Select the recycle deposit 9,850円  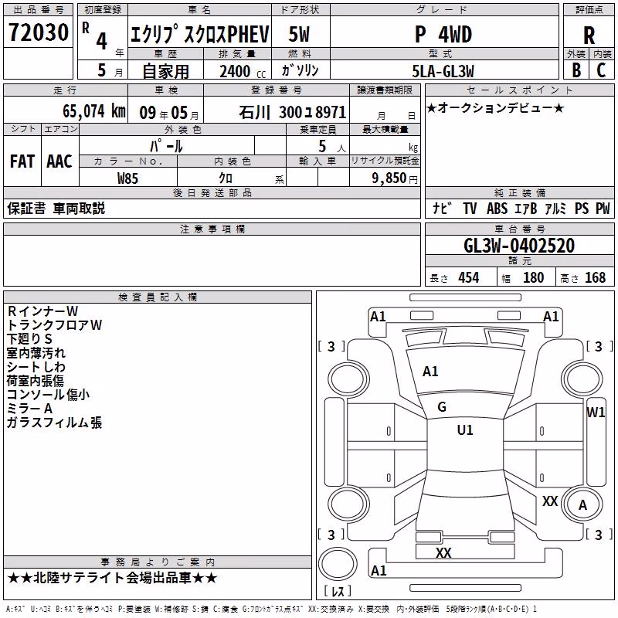point(395,178)
